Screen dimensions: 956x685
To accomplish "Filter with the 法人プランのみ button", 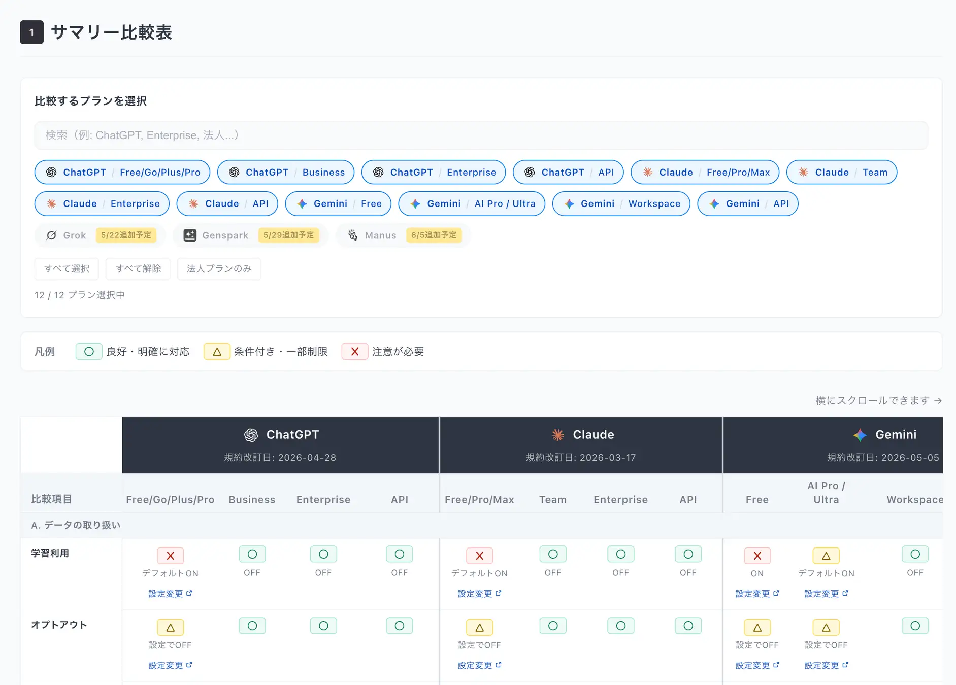I will [x=219, y=268].
